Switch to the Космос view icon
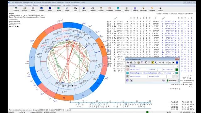Image resolution: width=201 pixels, height=113 pixels. click(41, 9)
